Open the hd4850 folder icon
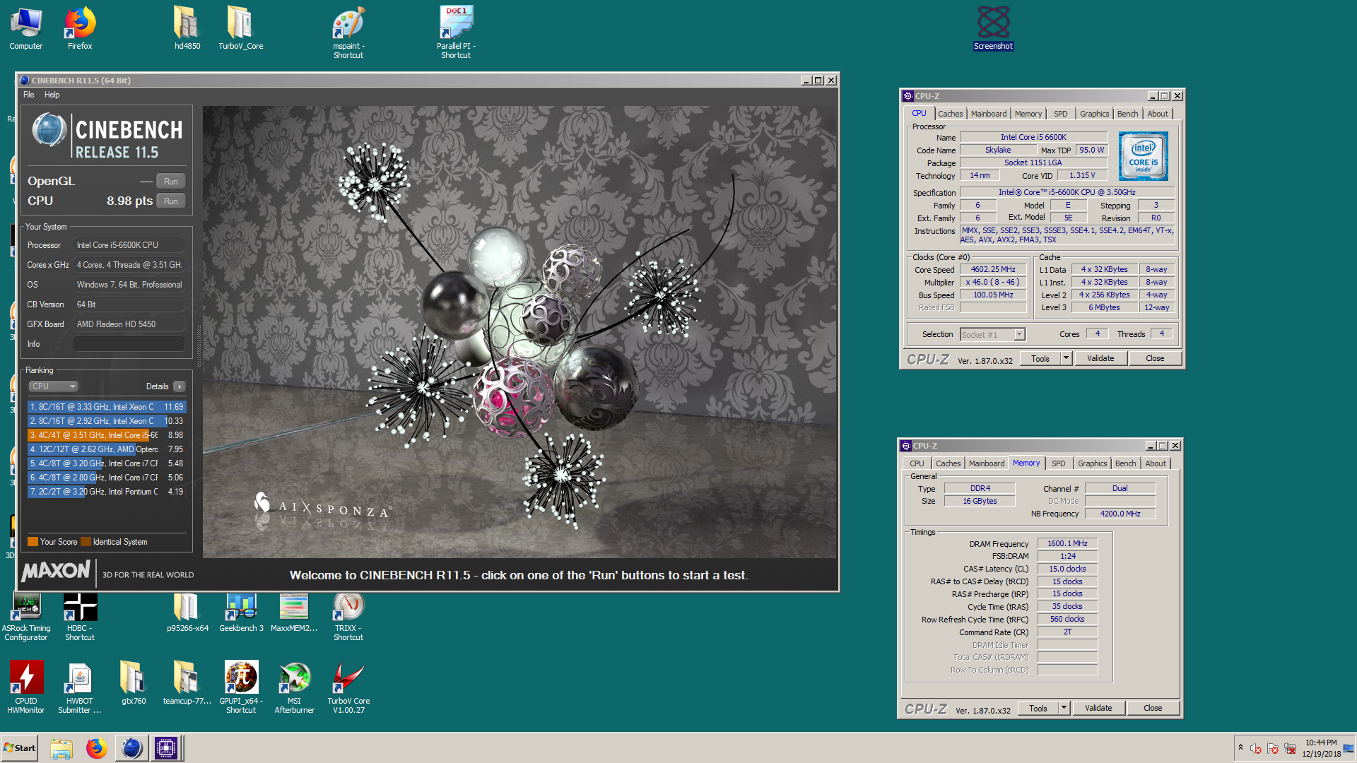 pos(187,28)
